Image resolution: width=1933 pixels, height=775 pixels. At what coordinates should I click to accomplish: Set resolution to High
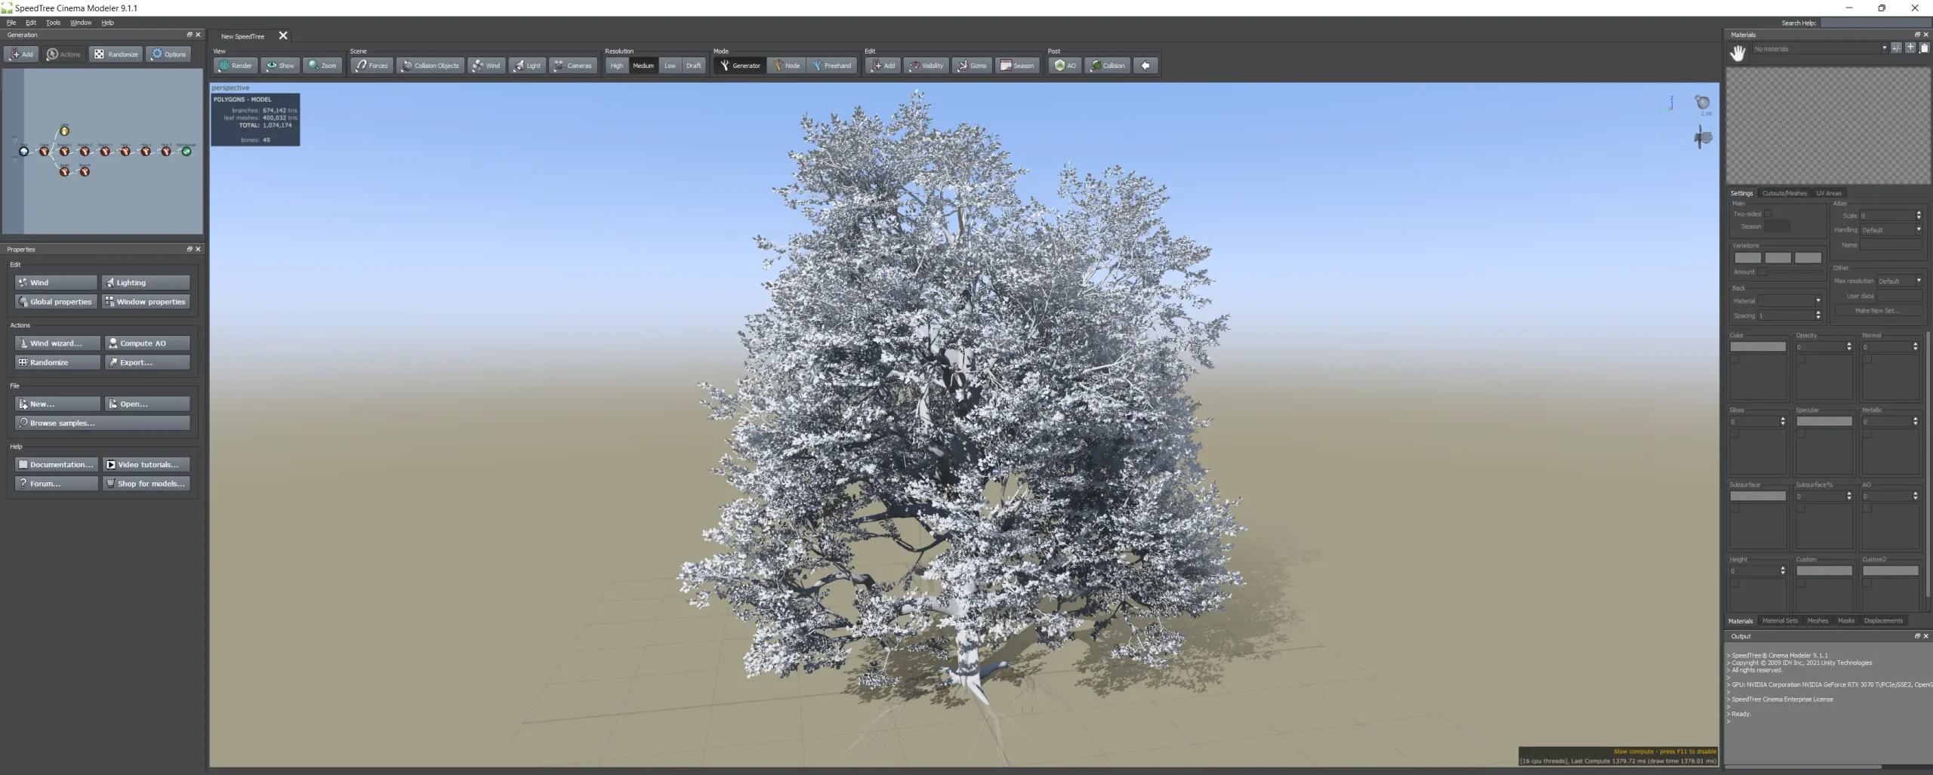[617, 66]
